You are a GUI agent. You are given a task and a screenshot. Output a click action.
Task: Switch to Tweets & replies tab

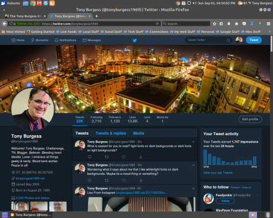pos(111,133)
